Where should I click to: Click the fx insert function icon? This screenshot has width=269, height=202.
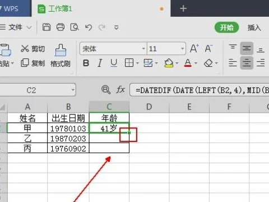click(120, 90)
